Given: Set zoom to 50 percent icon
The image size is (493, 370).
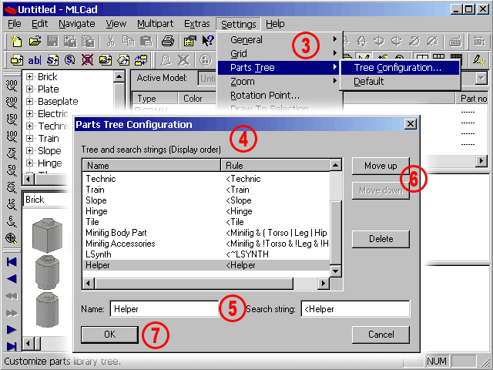Looking at the screenshot, I should tap(12, 170).
